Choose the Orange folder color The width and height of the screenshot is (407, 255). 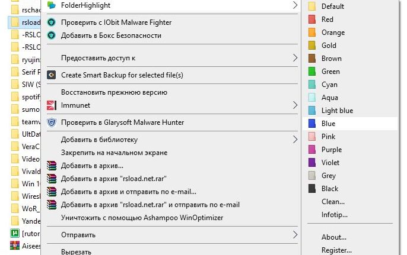(x=350, y=33)
